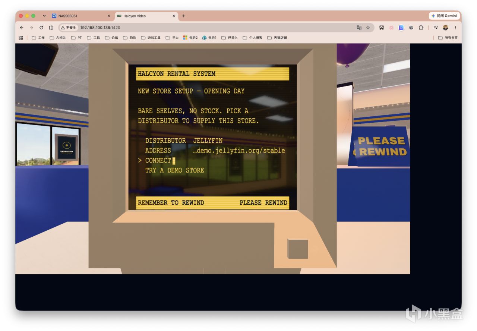Image resolution: width=477 pixels, height=331 pixels.
Task: Switch to the NAS90B051 tab
Action: pos(80,16)
